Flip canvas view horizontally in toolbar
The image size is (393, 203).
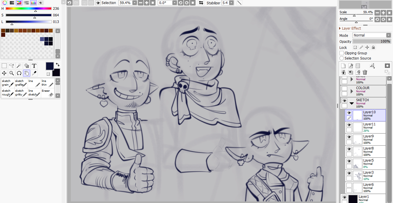pyautogui.click(x=201, y=3)
